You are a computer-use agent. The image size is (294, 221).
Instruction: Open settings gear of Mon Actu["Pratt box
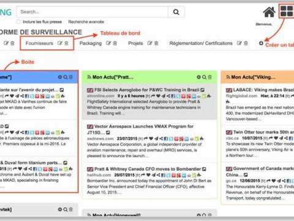pyautogui.click(x=198, y=77)
